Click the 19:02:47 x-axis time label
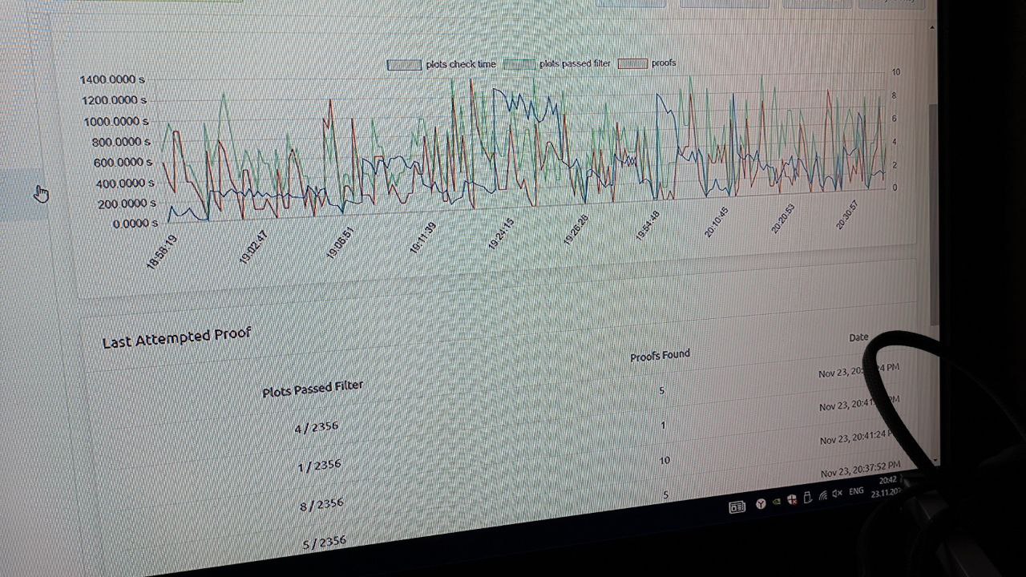The height and width of the screenshot is (577, 1026). 252,247
